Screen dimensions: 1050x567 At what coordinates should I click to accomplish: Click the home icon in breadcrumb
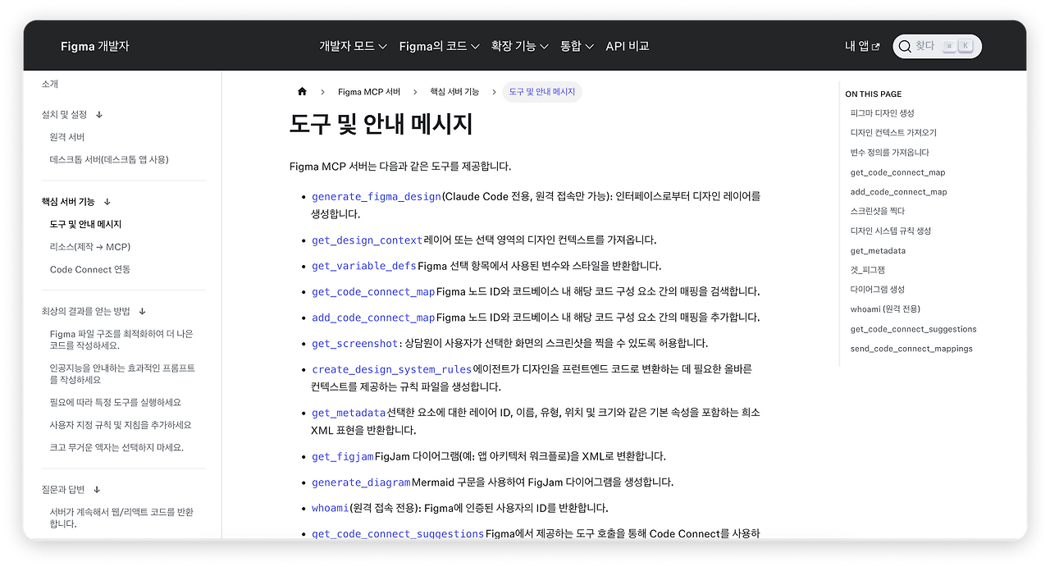point(302,92)
